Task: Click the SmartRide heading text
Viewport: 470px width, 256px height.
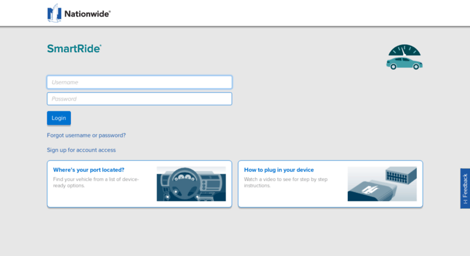Action: click(x=74, y=48)
